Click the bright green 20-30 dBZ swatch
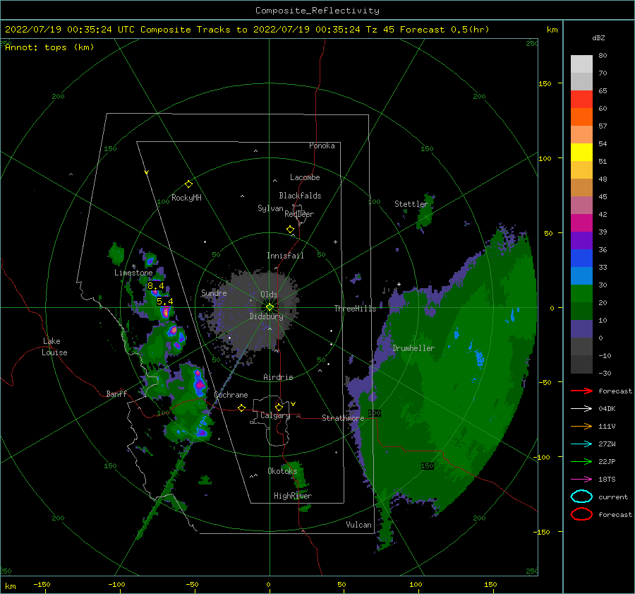 coord(581,294)
